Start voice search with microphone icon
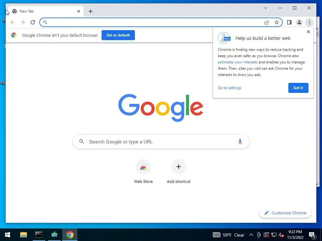 coord(240,142)
